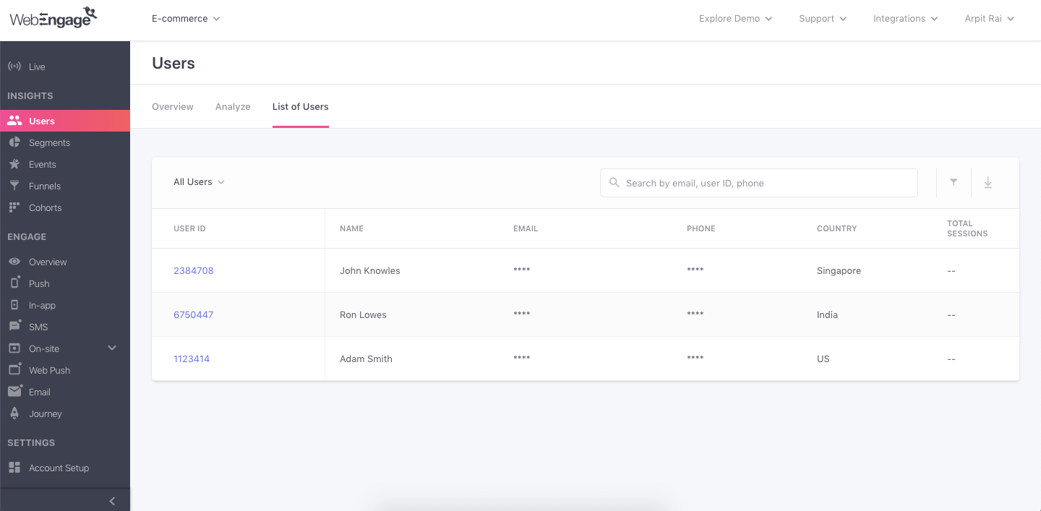Open the Web Push section
Viewport: 1041px width, 511px height.
tap(14, 370)
